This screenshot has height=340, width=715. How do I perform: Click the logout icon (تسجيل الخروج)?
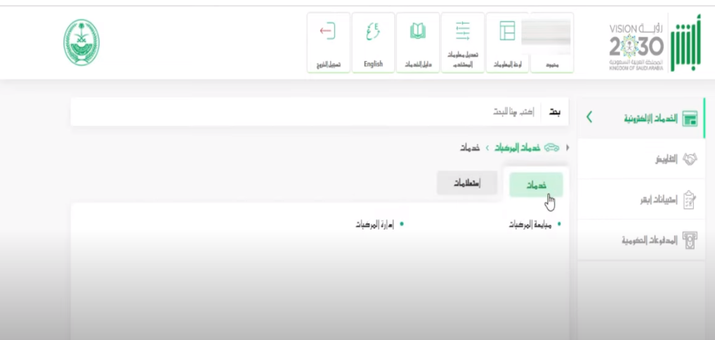coord(327,42)
